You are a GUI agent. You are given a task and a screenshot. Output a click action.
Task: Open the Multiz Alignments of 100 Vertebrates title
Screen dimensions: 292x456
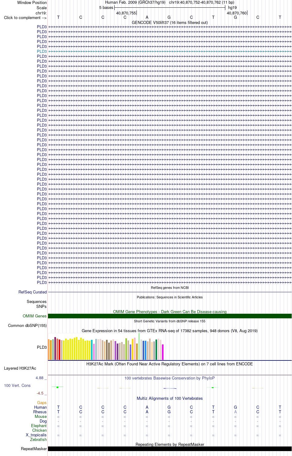pyautogui.click(x=170, y=398)
